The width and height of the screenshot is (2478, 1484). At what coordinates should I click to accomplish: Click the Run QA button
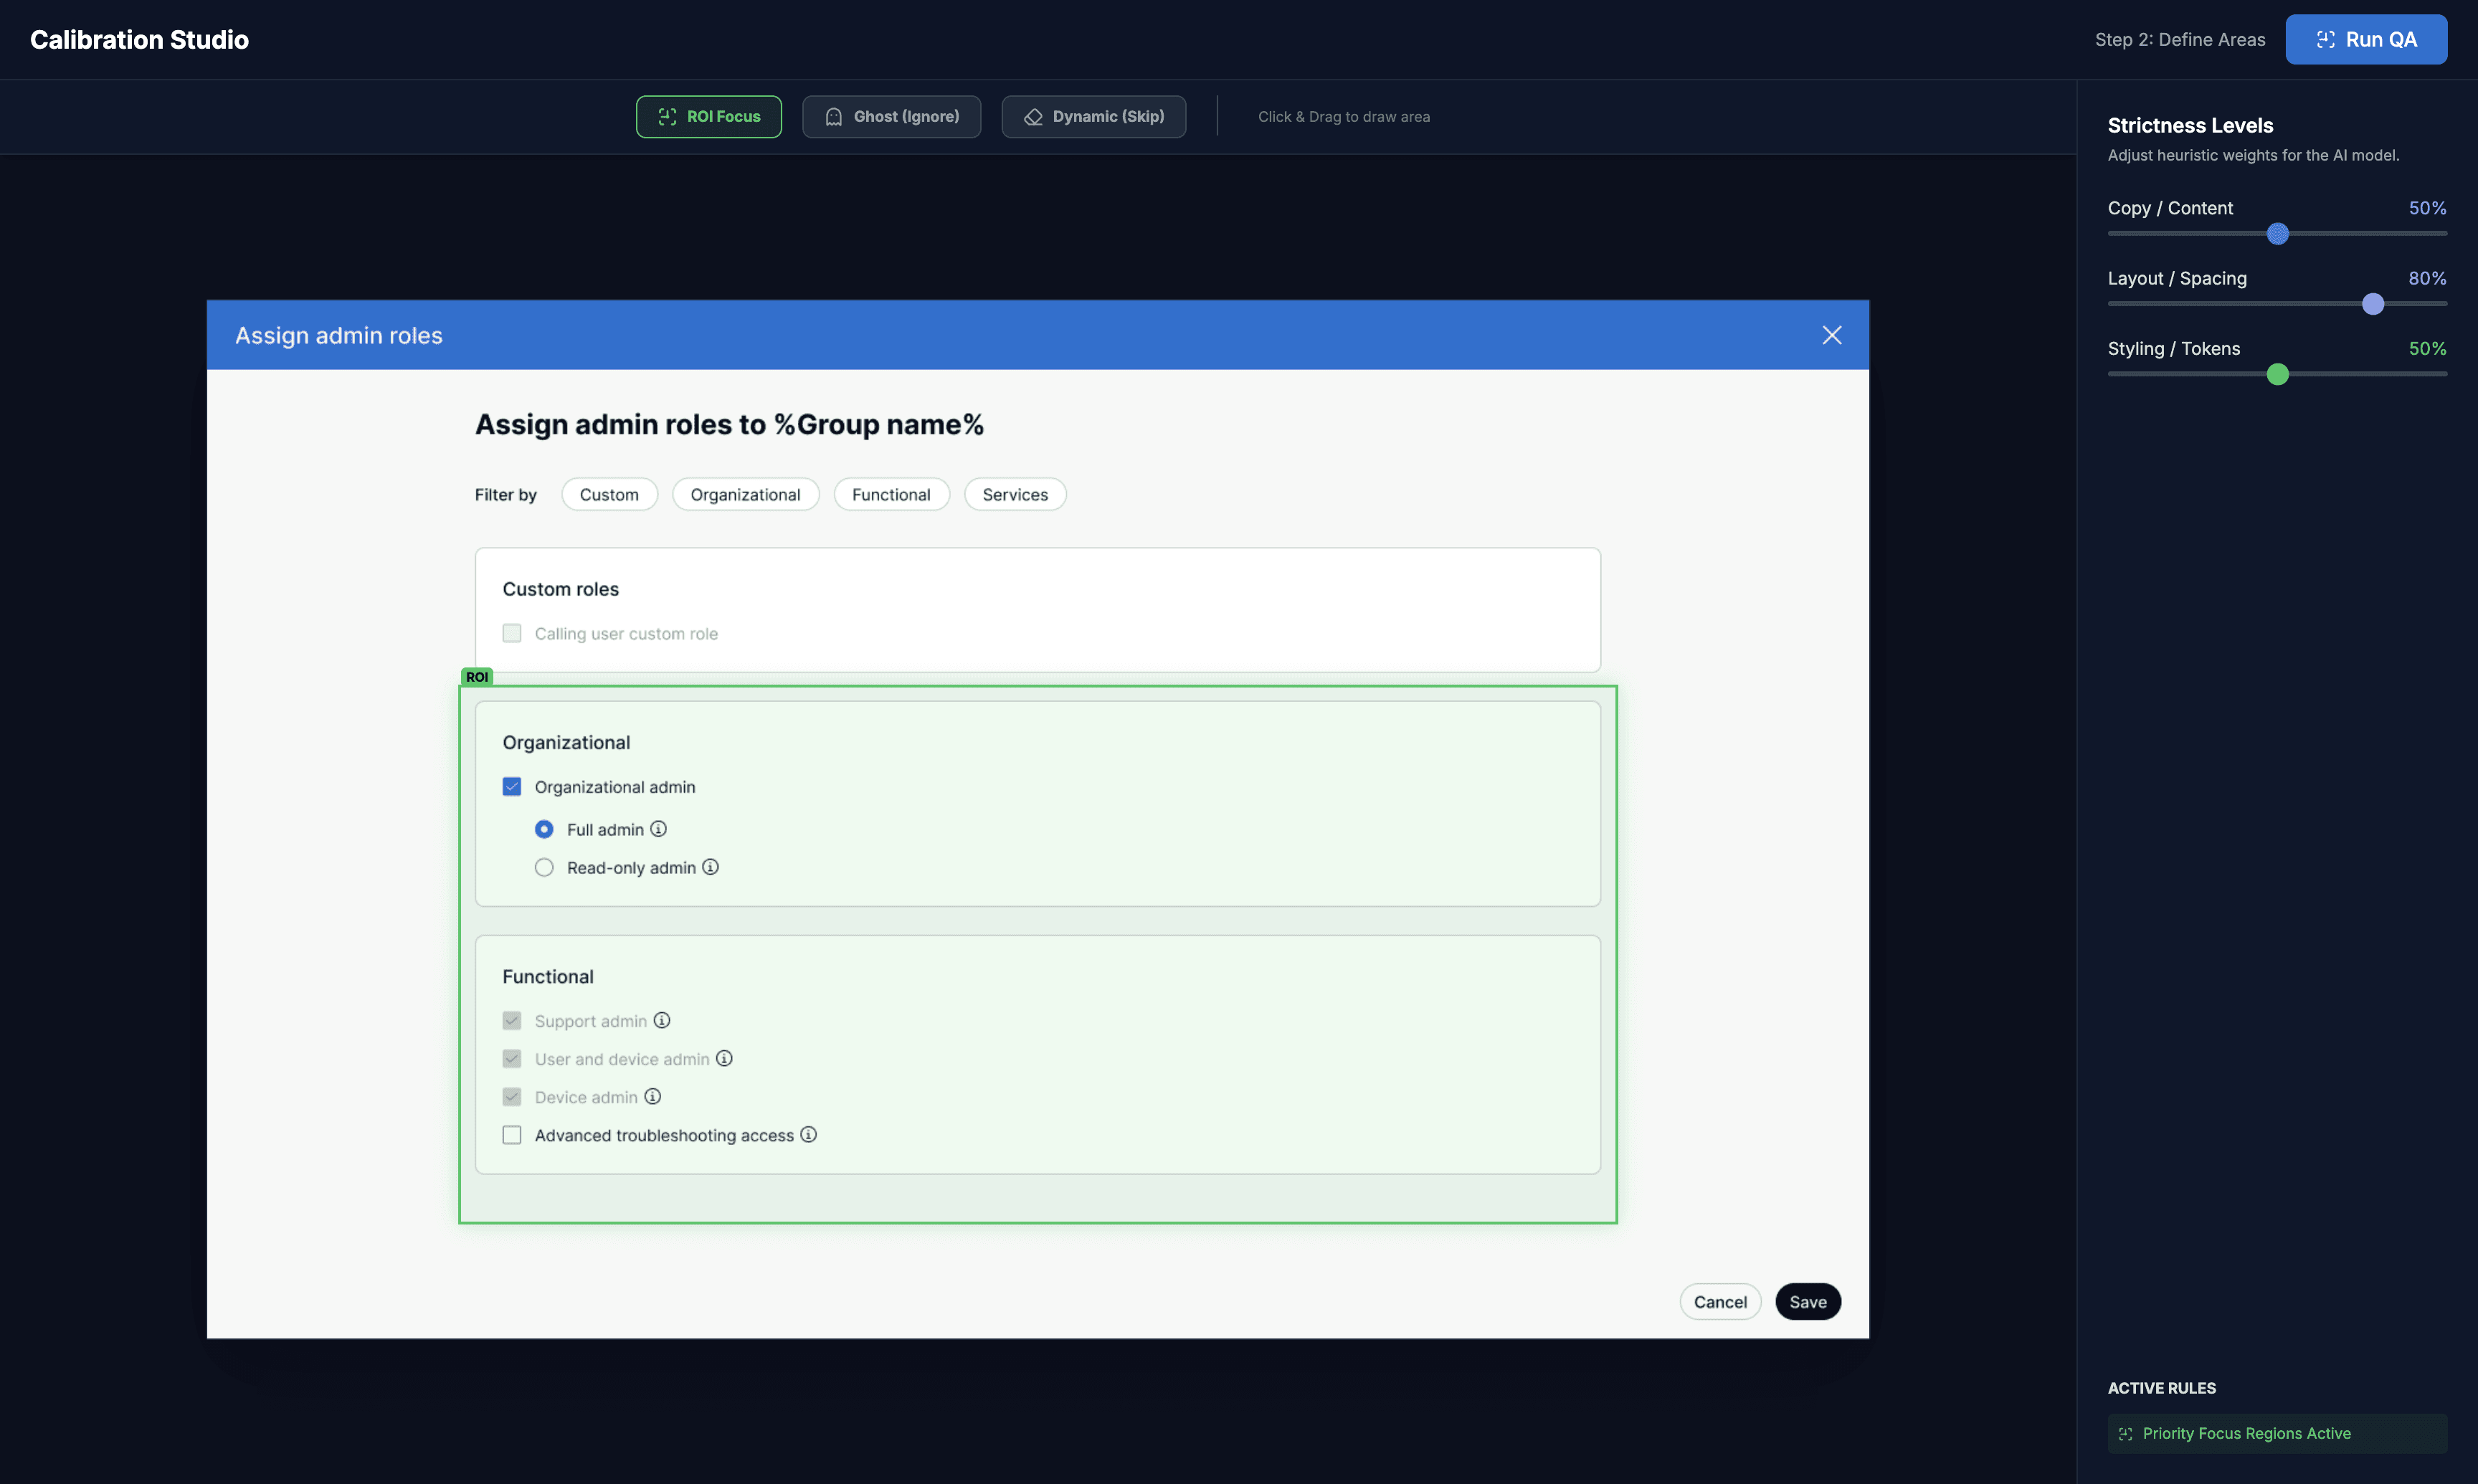pyautogui.click(x=2365, y=39)
